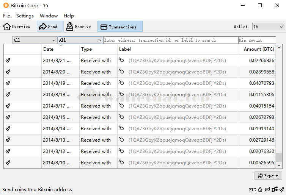Viewport: 286px width, 195px height.
Task: Expand the Wallet selector dropdown
Action: click(269, 27)
